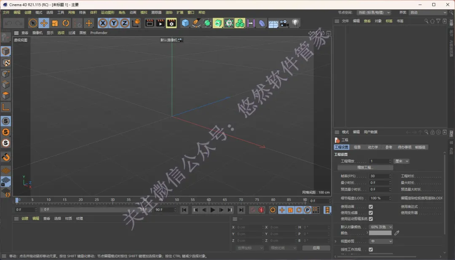Pick color with the eyedropper icon

397,233
